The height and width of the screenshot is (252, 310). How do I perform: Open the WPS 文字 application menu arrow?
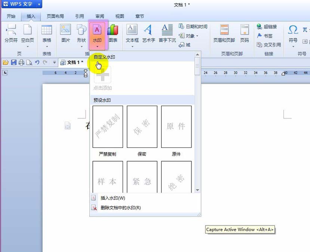point(39,4)
